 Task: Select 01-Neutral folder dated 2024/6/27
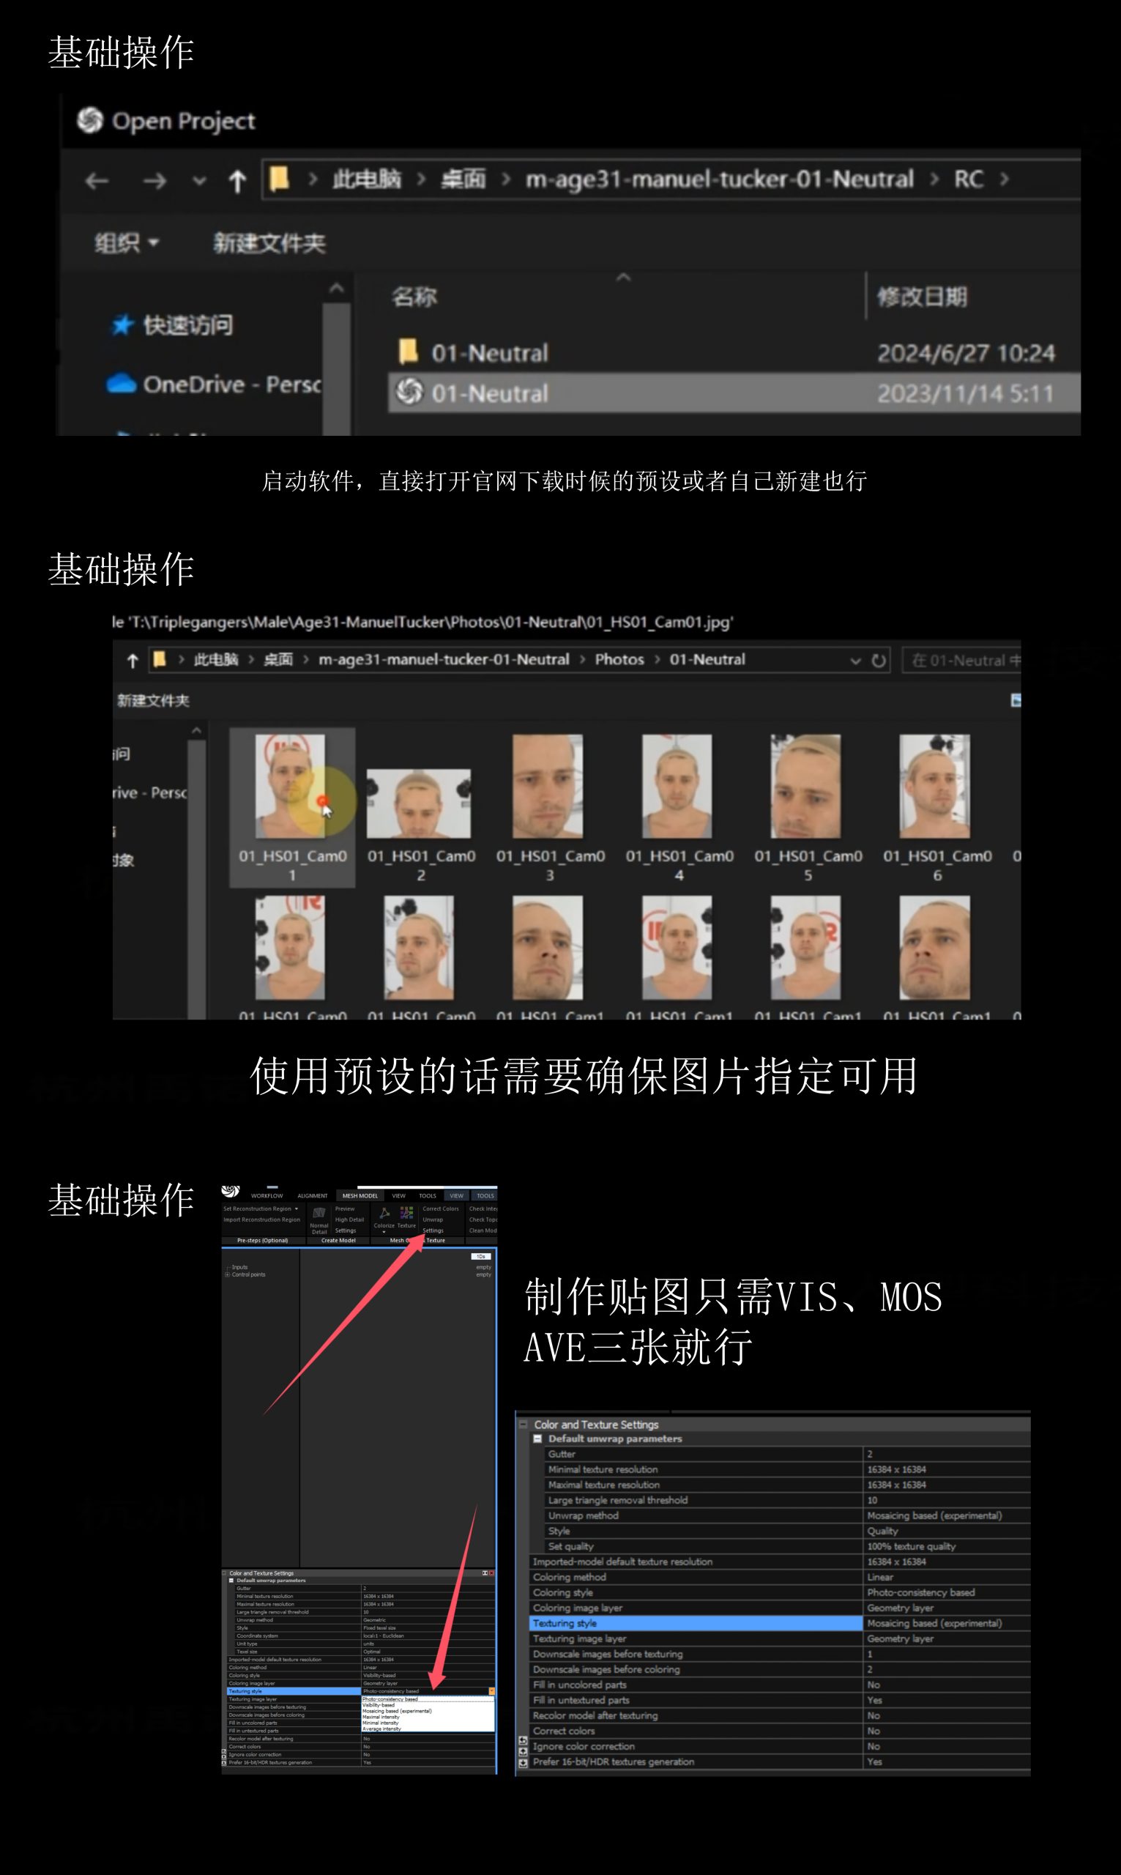(734, 353)
